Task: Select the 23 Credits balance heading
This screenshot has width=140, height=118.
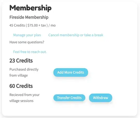Action: pos(21,61)
